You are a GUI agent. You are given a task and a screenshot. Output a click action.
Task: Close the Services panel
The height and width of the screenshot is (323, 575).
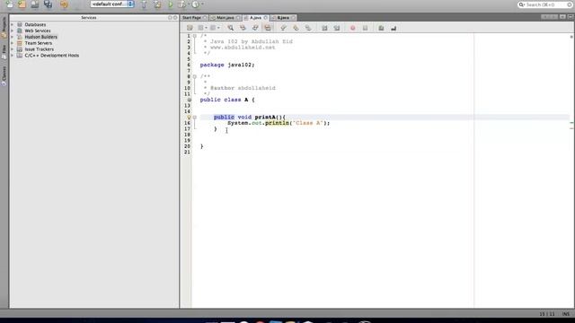click(175, 18)
